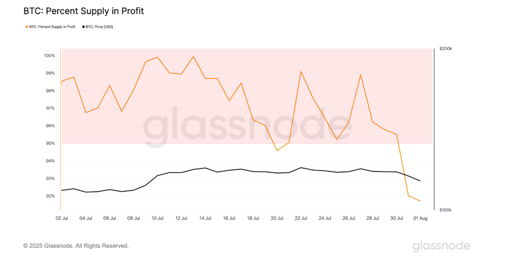
Task: Click the glassnode logo in bottom right corner
Action: pyautogui.click(x=441, y=246)
